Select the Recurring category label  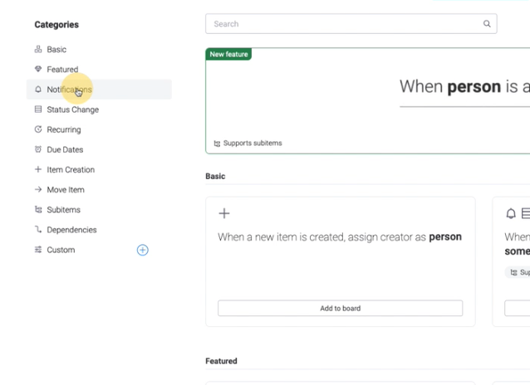pos(64,129)
